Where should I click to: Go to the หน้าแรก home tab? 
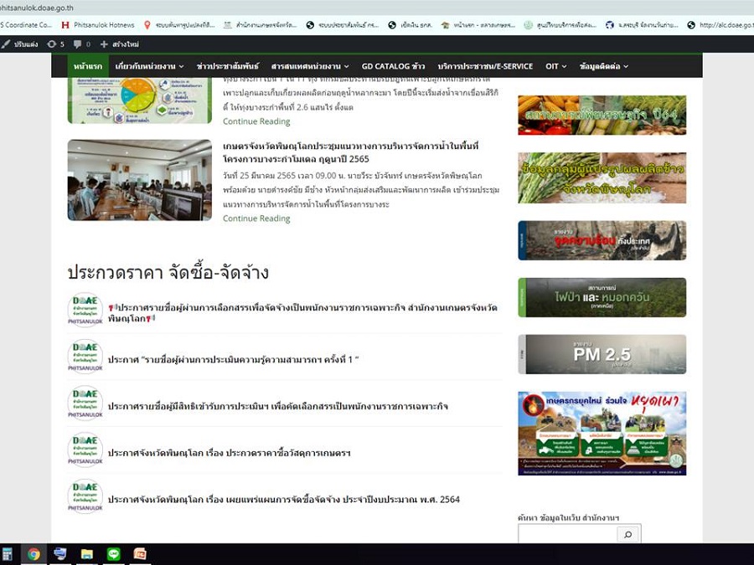[88, 66]
